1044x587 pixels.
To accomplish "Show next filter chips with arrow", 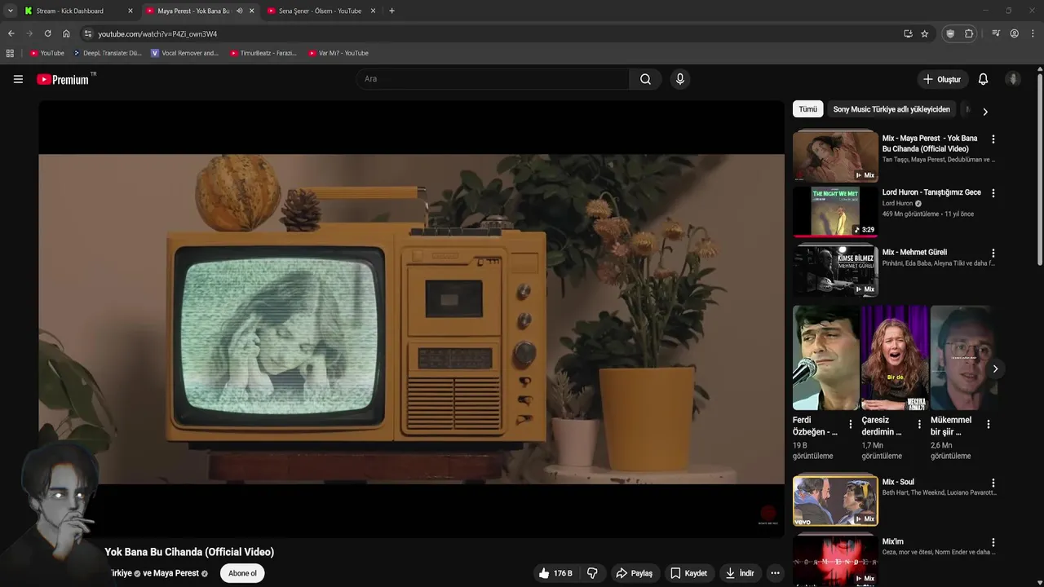I will point(984,111).
